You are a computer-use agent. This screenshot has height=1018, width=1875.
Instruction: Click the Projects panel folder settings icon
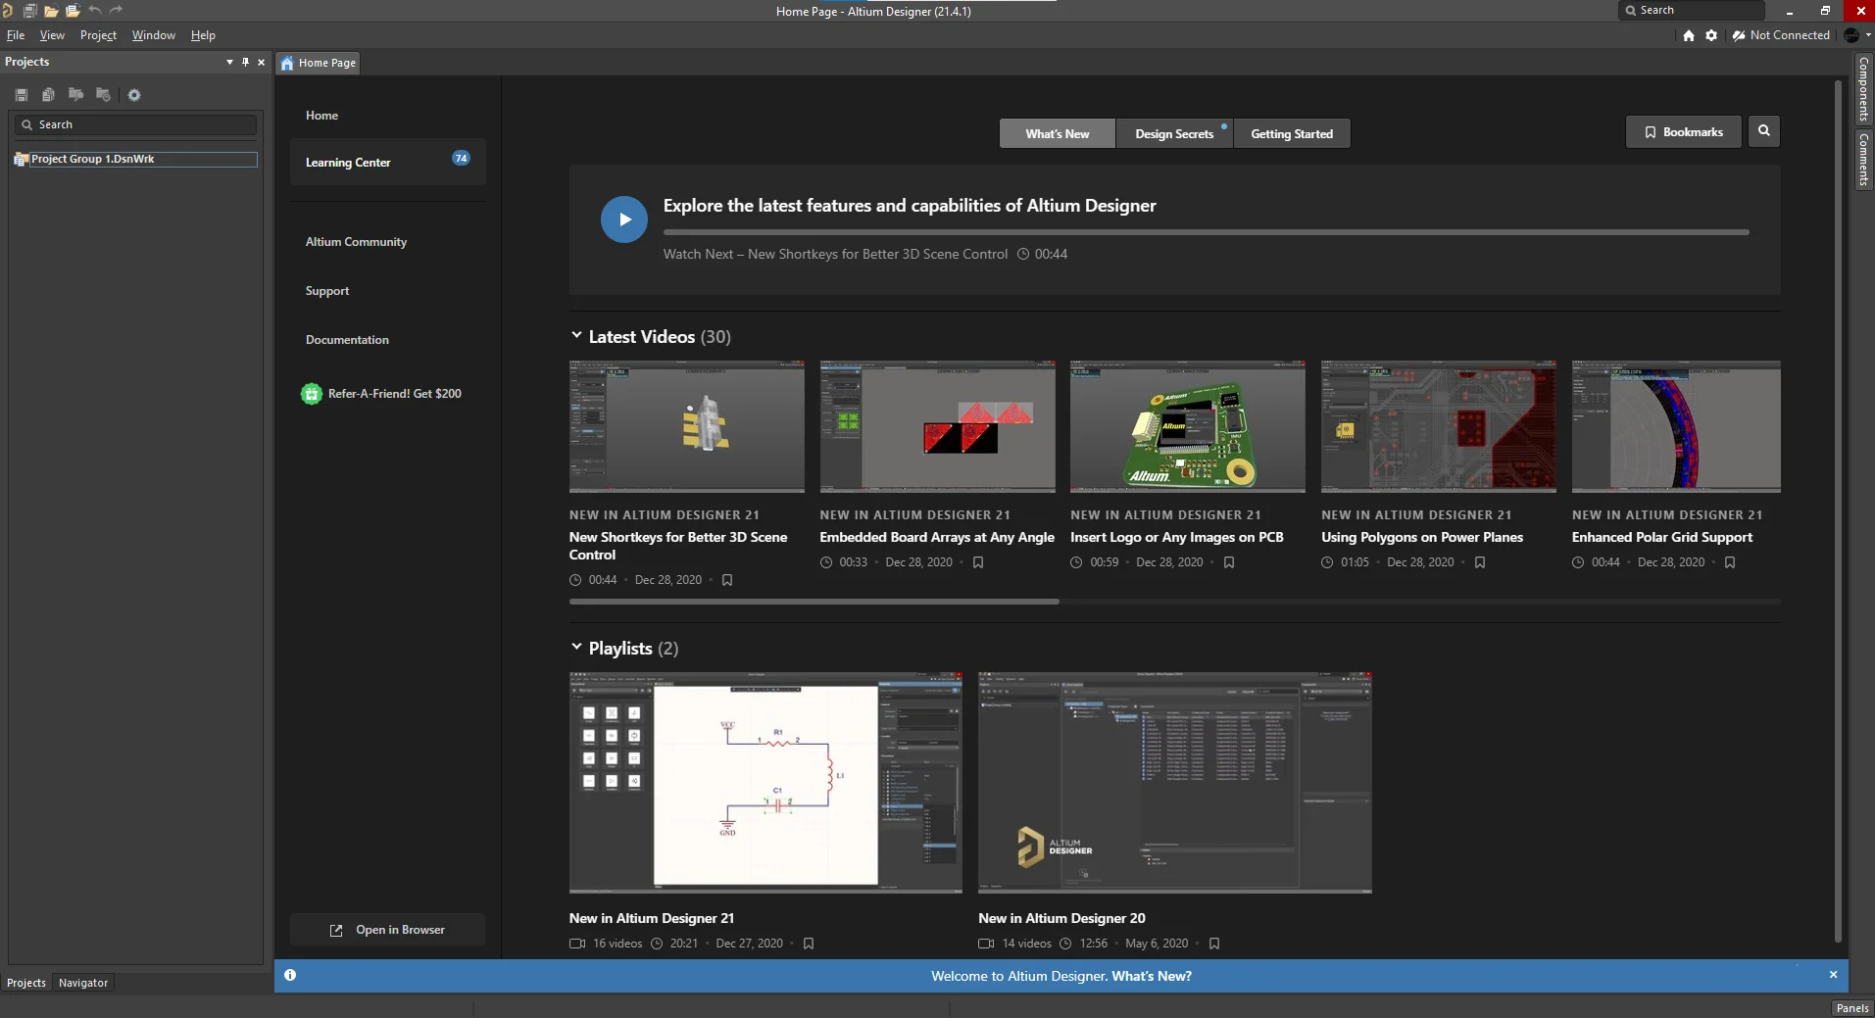[103, 95]
